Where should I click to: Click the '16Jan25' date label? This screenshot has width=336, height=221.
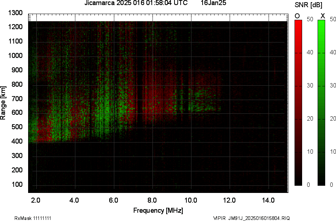click(213, 3)
